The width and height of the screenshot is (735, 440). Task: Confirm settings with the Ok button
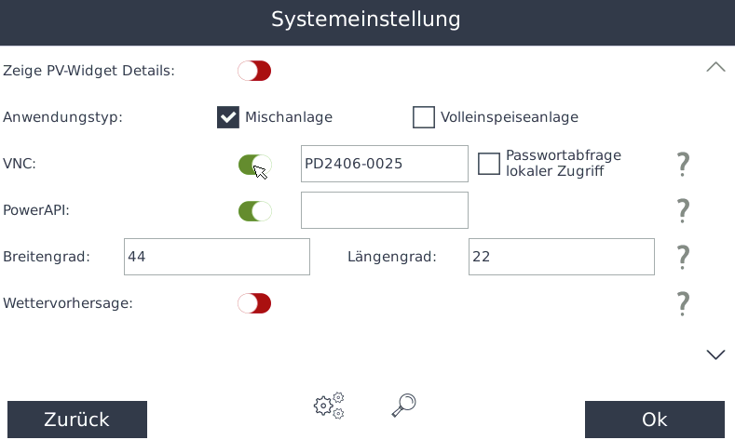coord(654,420)
